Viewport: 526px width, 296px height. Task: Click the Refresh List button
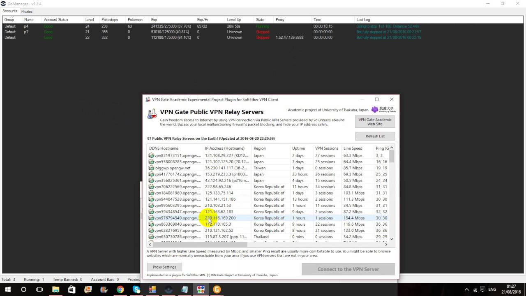(x=375, y=136)
